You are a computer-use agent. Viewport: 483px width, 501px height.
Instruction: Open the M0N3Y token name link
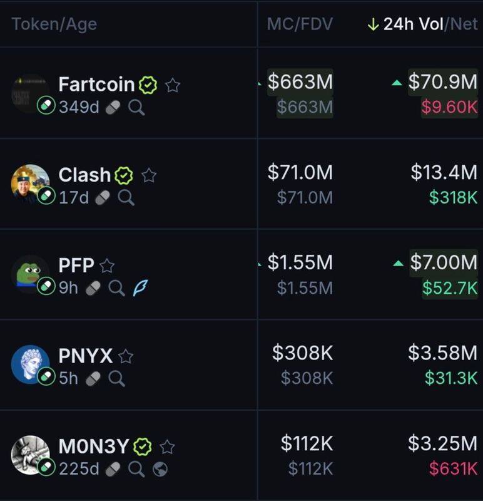tap(93, 446)
